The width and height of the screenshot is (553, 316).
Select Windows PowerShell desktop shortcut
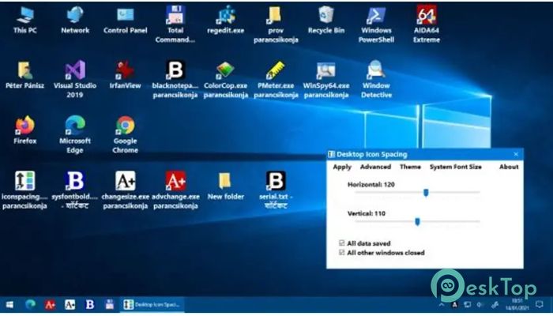(x=376, y=24)
